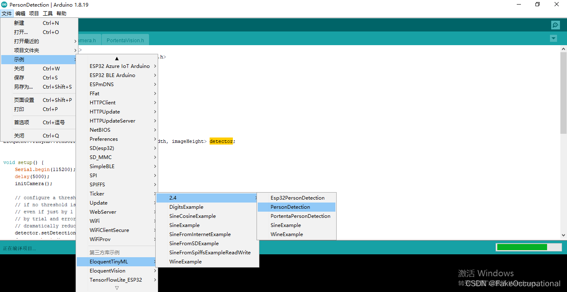Open SineExample in 2.4 submenu
Image resolution: width=567 pixels, height=292 pixels.
[297, 225]
